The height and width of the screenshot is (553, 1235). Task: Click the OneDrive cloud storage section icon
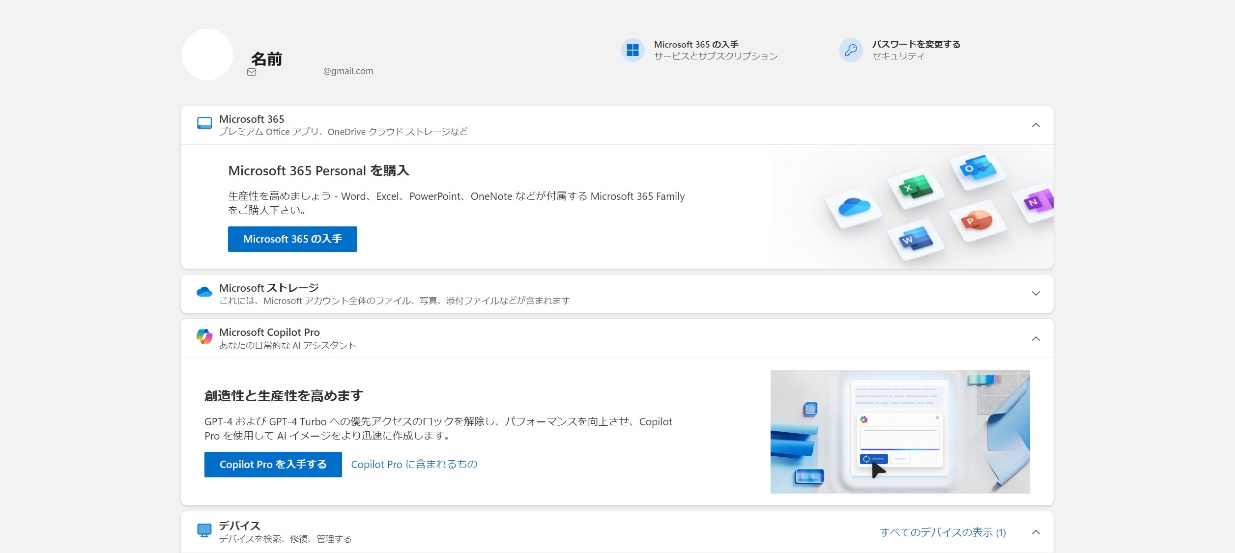(204, 292)
